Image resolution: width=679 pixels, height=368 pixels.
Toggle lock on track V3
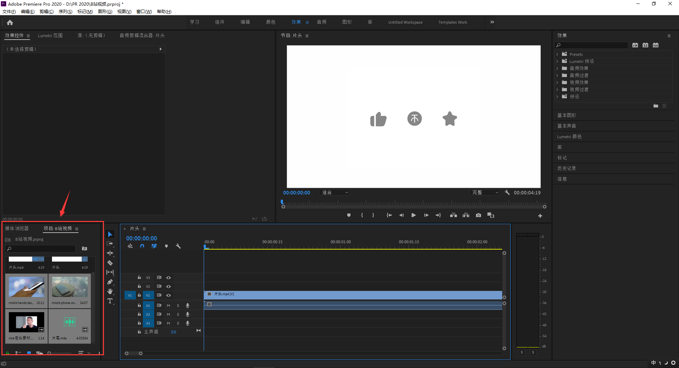[x=139, y=278]
